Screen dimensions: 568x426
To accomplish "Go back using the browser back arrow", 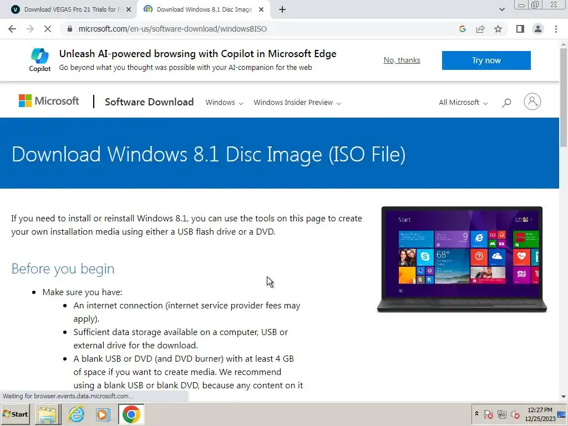I will pos(12,29).
